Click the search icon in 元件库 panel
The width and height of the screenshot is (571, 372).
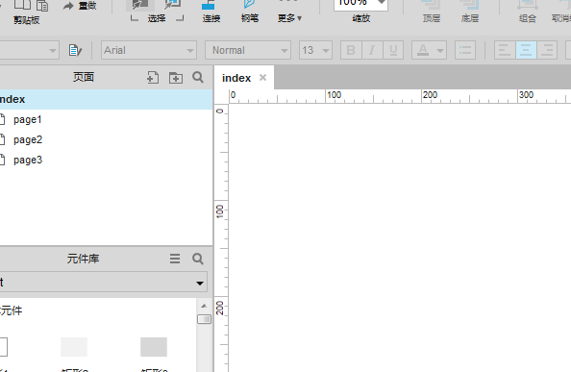[198, 259]
